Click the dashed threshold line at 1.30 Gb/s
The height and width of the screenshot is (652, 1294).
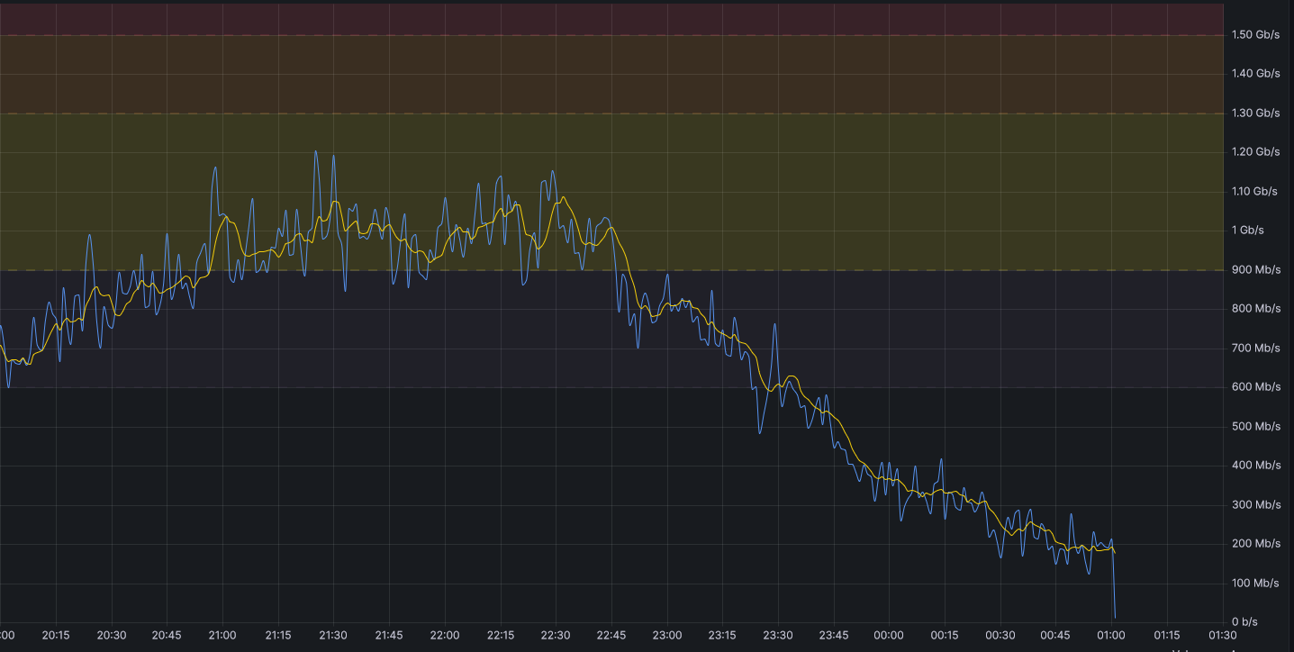point(612,113)
